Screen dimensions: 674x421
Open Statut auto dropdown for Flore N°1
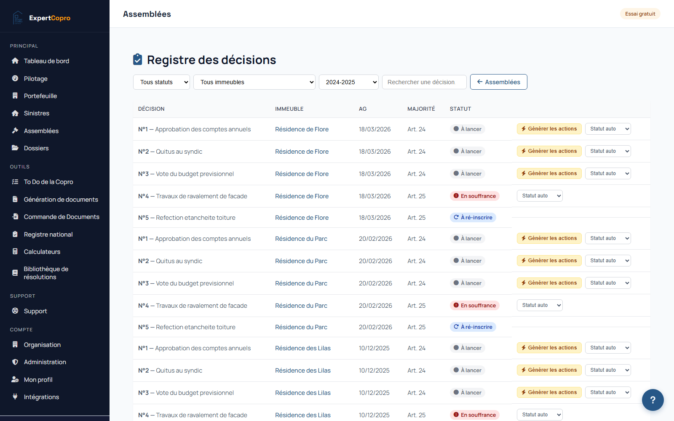coord(608,129)
